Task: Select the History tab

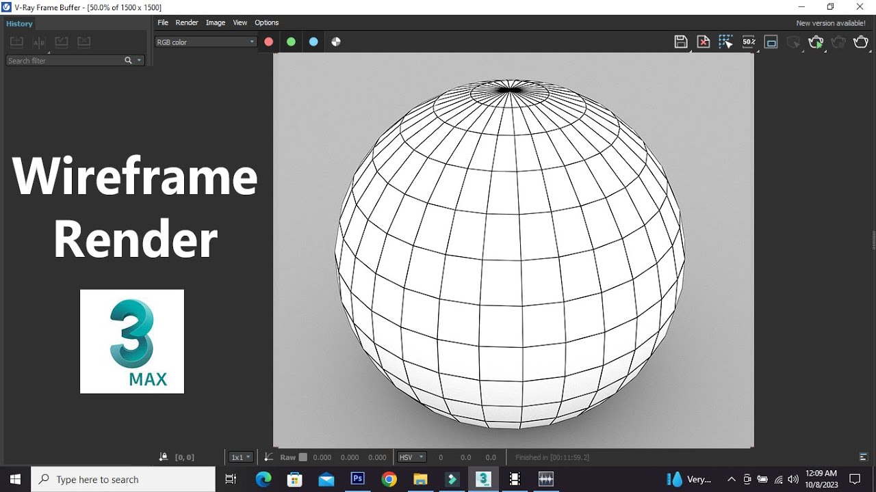Action: (x=19, y=23)
